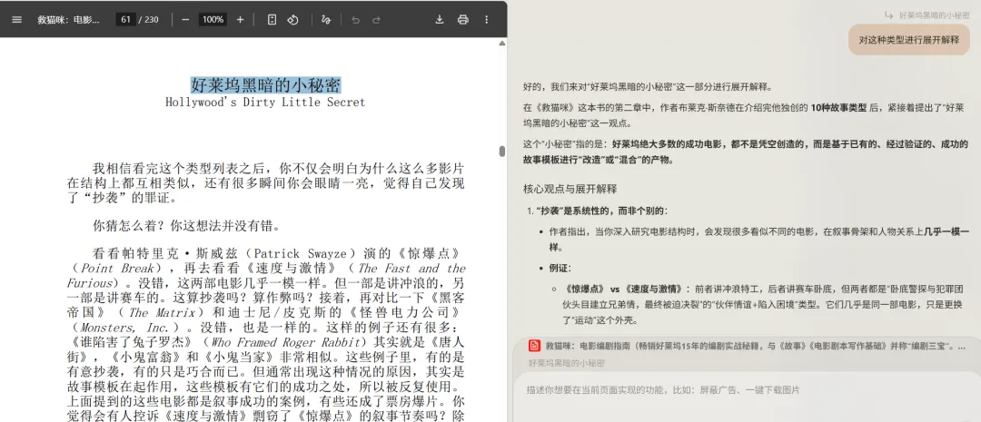This screenshot has width=981, height=422.
Task: Click the zoom out minus button
Action: (185, 19)
